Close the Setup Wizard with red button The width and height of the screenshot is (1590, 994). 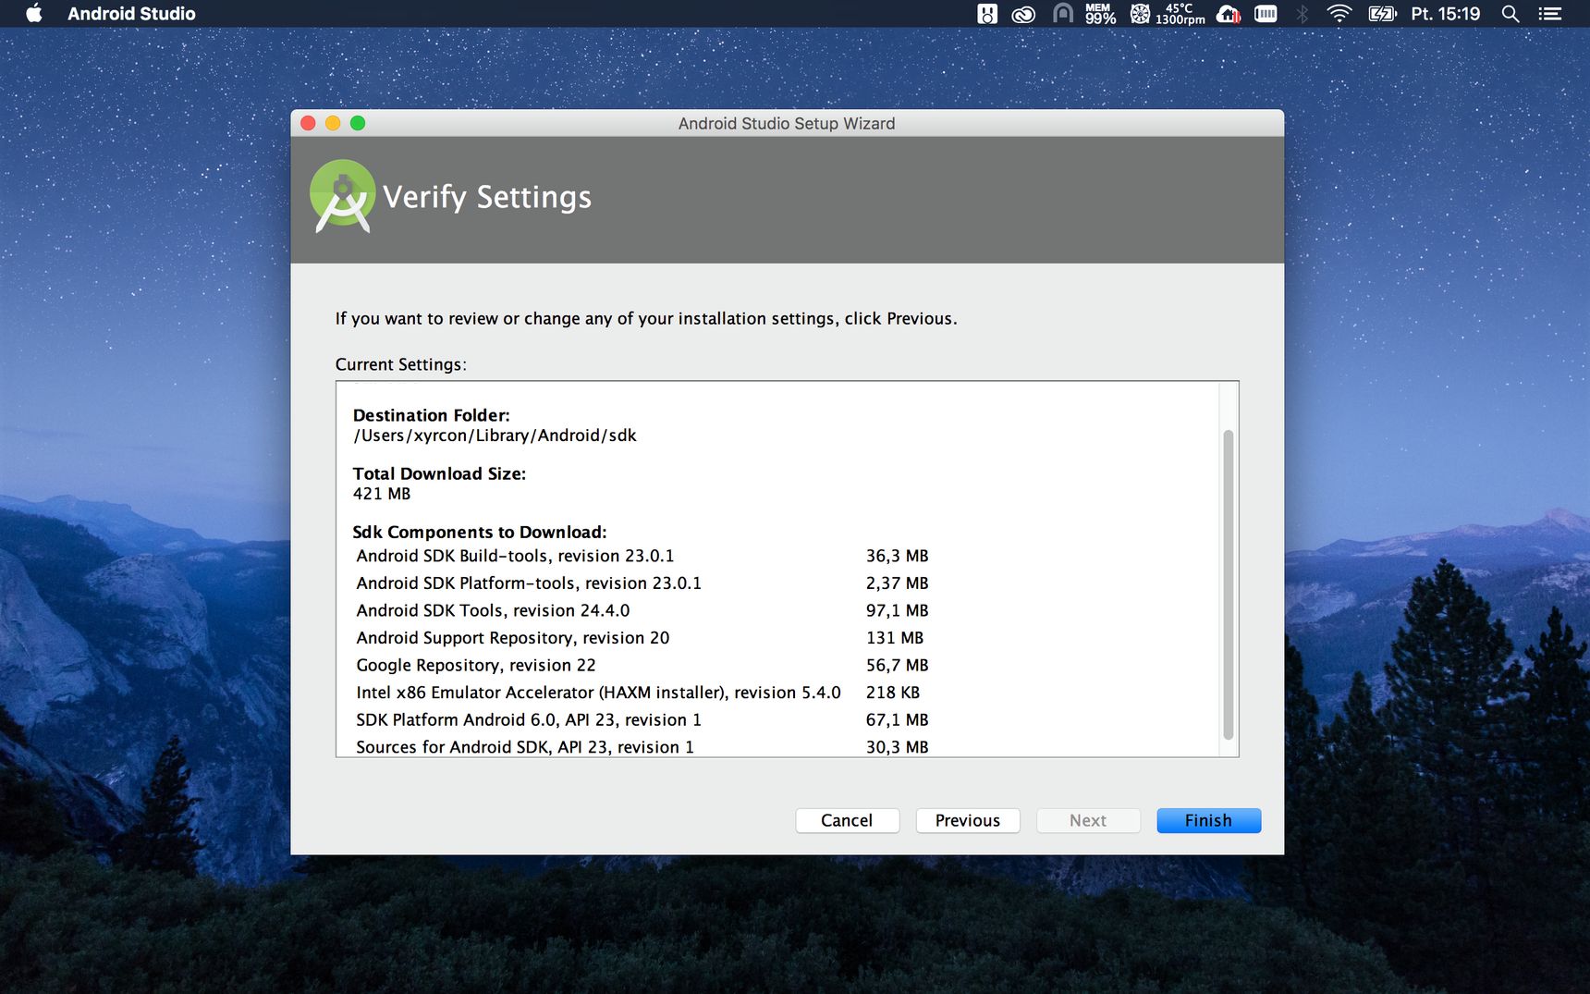pos(309,123)
